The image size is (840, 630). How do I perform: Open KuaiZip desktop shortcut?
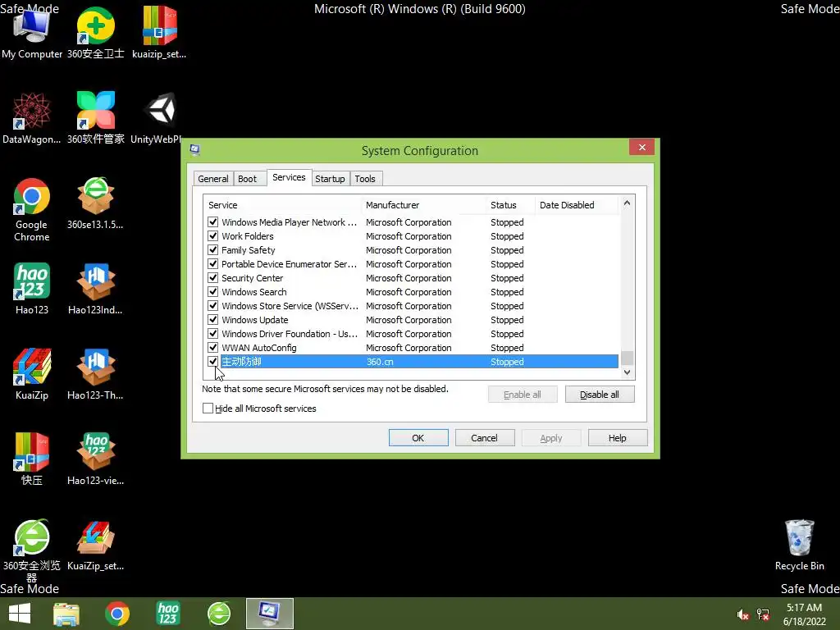[x=32, y=374]
